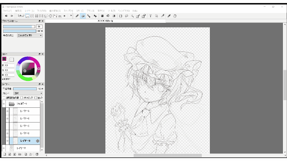
Task: Hide the selected レイヤー3 layer
Action: [x=7, y=141]
